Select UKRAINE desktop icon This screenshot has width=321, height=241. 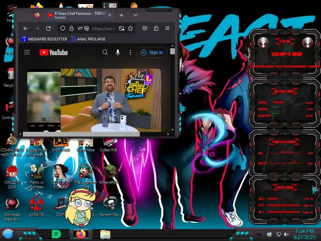[36, 206]
